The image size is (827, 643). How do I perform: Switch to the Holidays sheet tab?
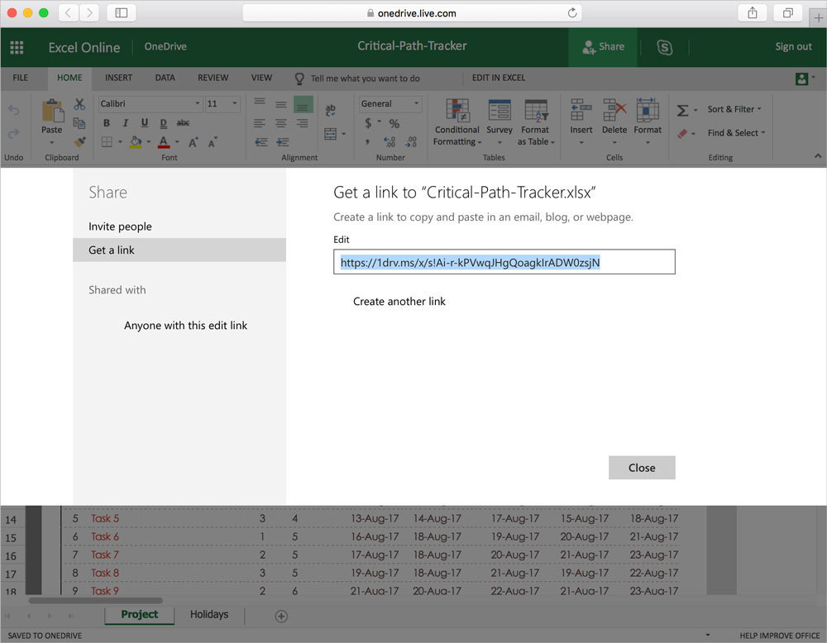tap(209, 615)
